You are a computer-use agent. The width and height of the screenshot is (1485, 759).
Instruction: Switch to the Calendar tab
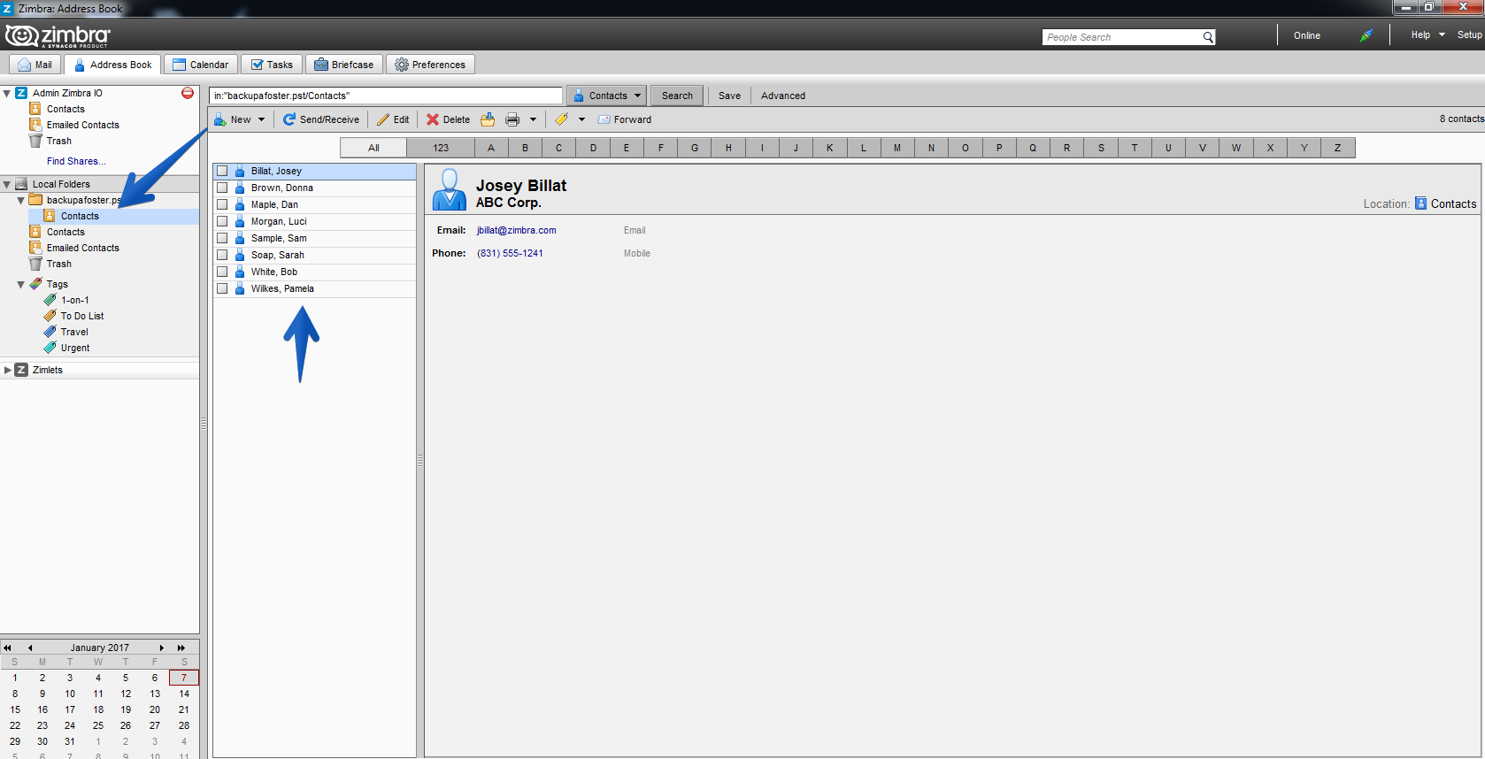[201, 65]
